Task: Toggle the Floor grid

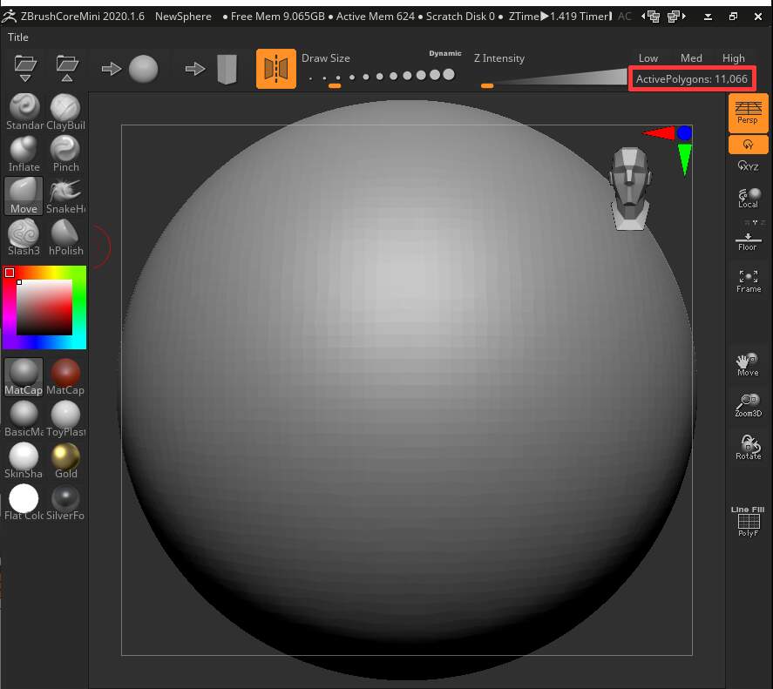Action: click(749, 240)
